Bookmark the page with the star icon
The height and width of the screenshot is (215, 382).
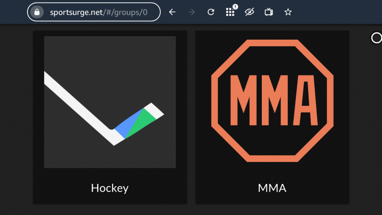pos(288,12)
